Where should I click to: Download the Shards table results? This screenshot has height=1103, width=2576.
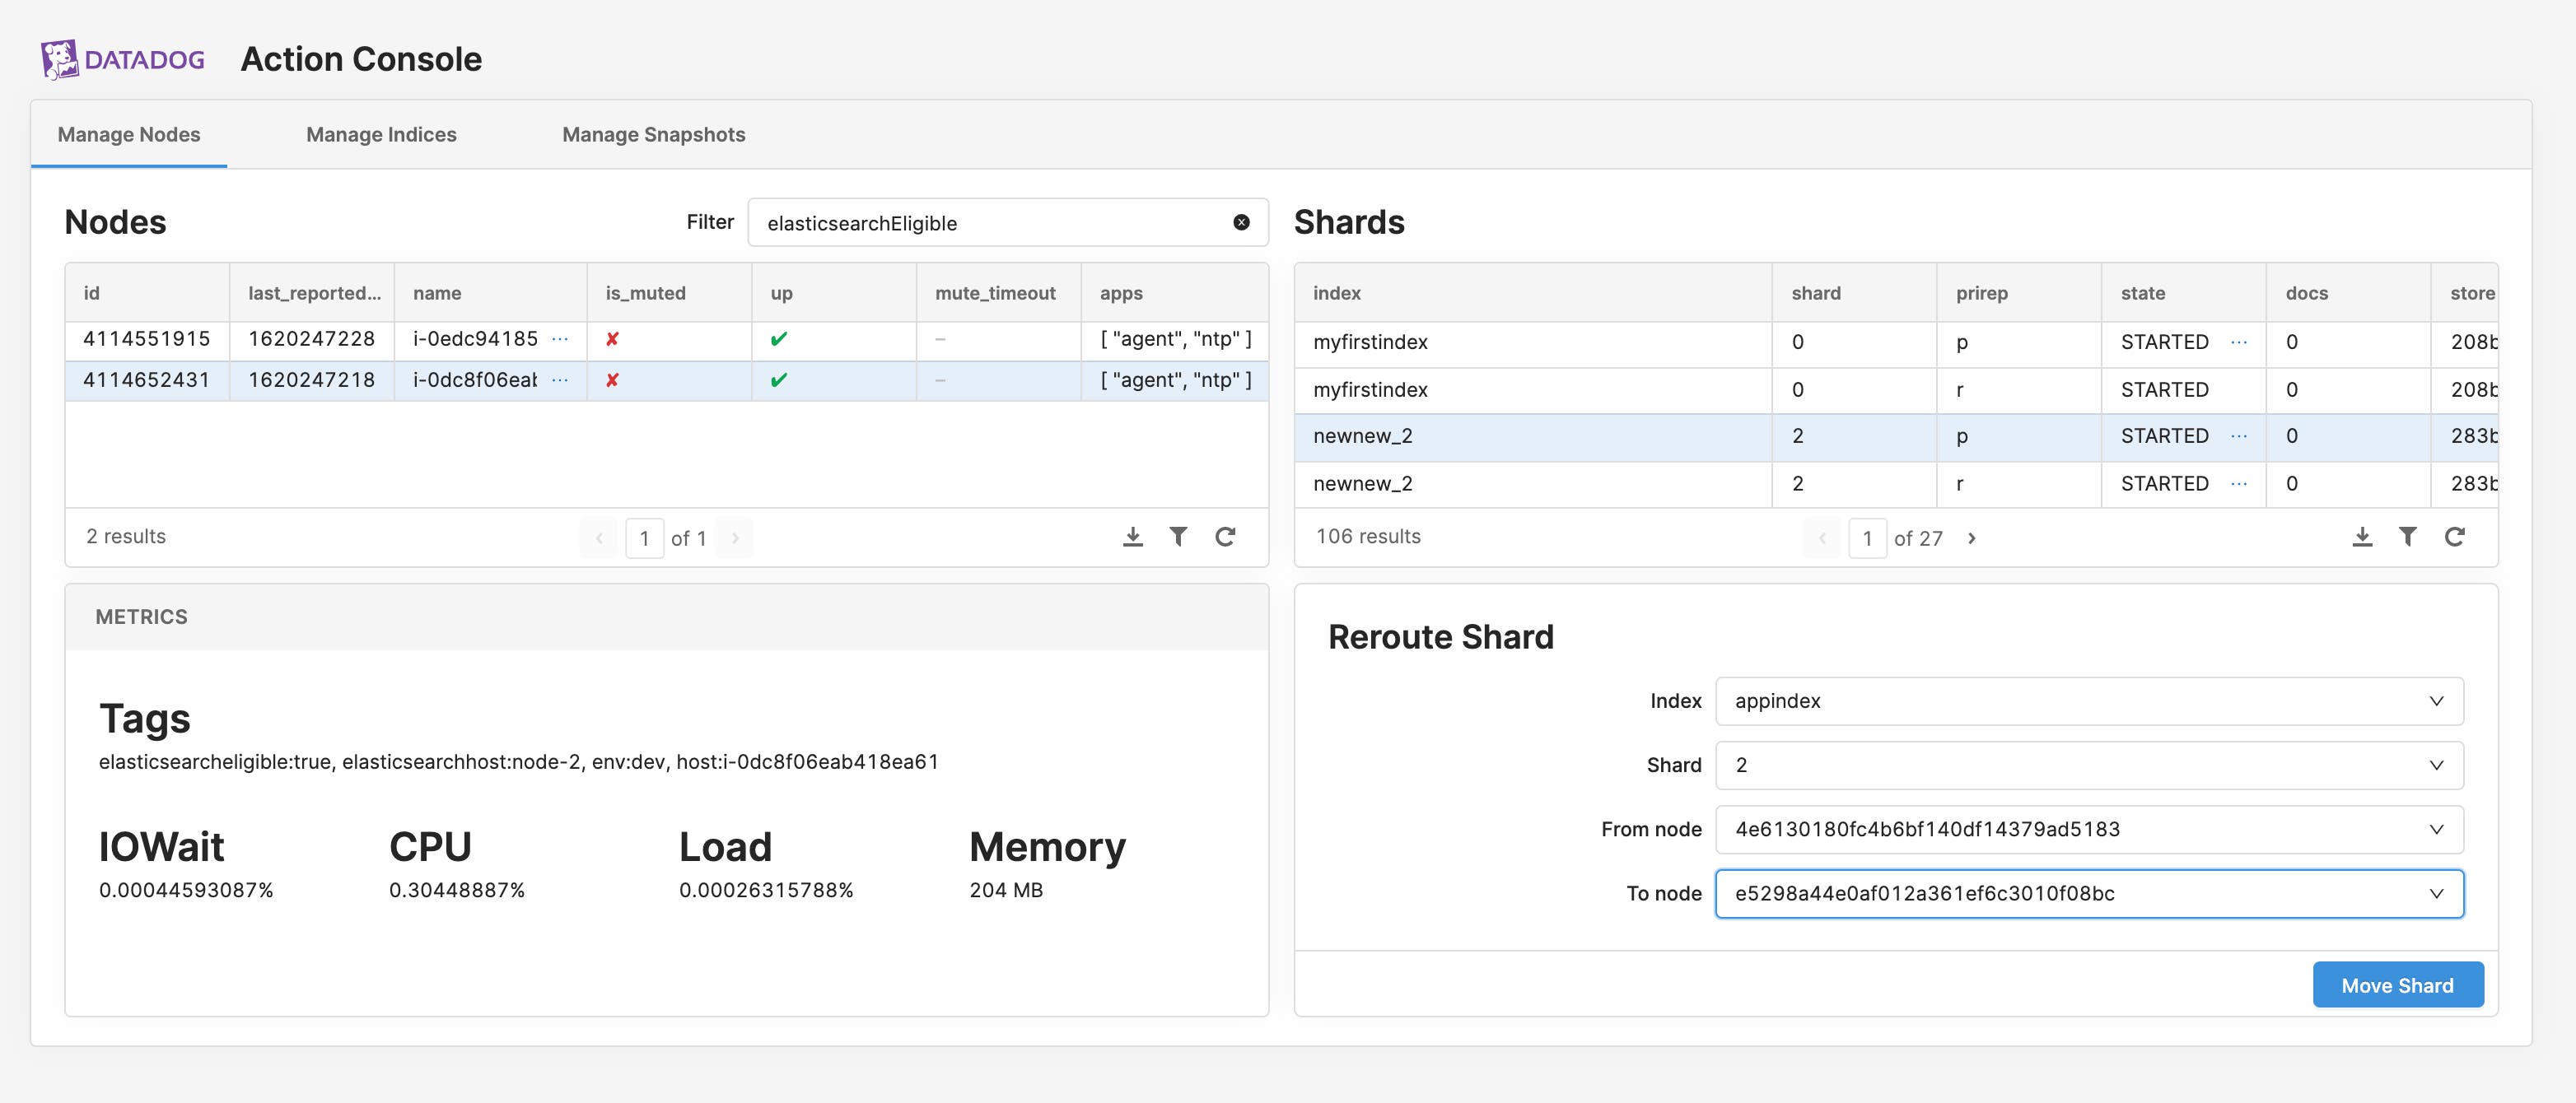point(2362,537)
